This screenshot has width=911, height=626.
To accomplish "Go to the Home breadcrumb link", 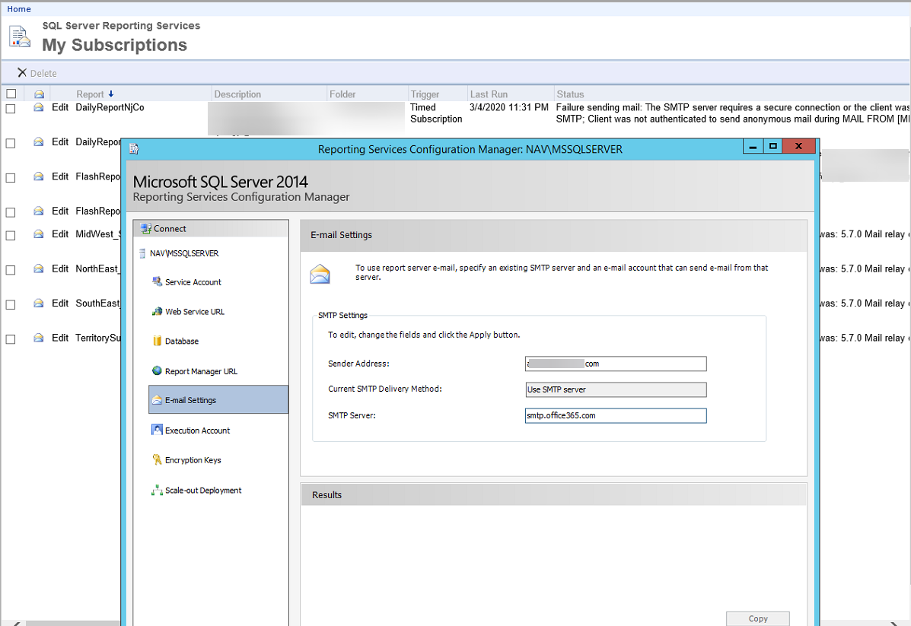I will (19, 9).
